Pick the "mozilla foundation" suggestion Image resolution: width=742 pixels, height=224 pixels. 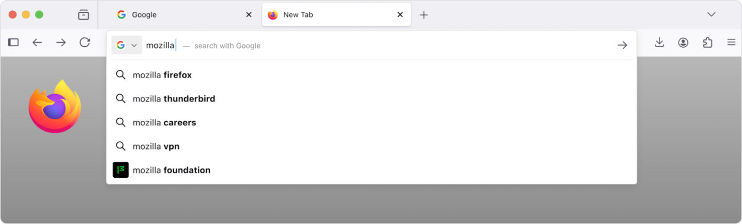tap(172, 170)
